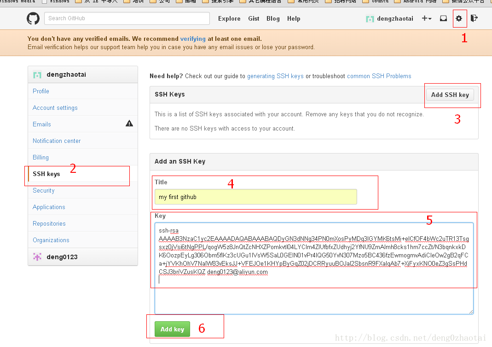Open dengzhaotai username link in header

click(x=395, y=18)
